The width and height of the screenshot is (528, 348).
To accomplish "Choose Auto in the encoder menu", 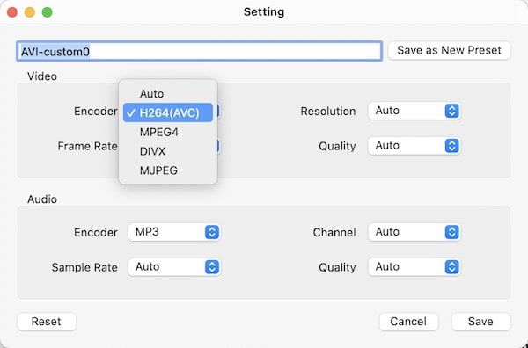I will [x=168, y=93].
